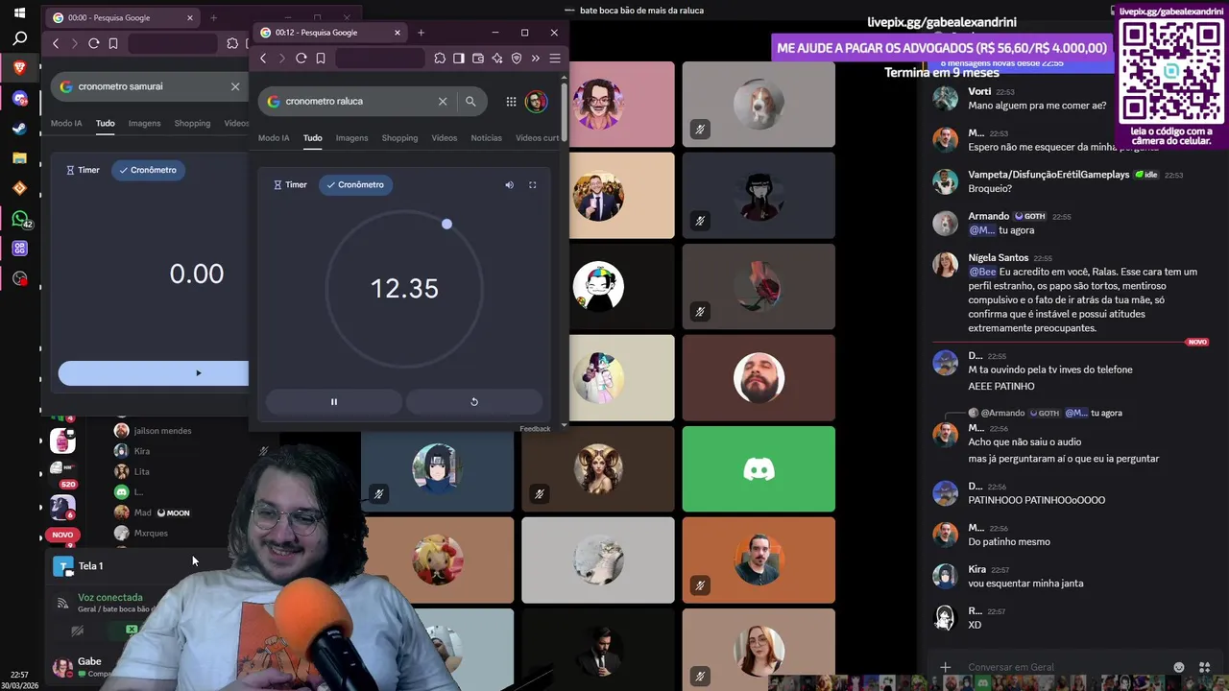The image size is (1229, 691).
Task: Open Modo IA tab in Raluca window
Action: [x=274, y=138]
